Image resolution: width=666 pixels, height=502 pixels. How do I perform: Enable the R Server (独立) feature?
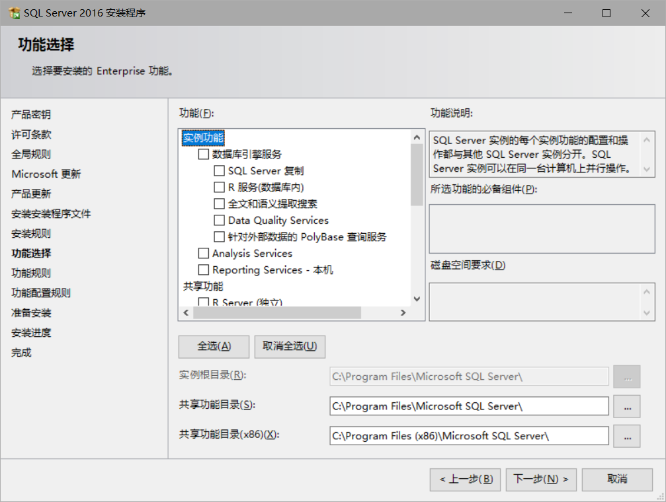203,301
